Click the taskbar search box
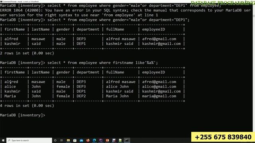This screenshot has width=255, height=143. 29,140
